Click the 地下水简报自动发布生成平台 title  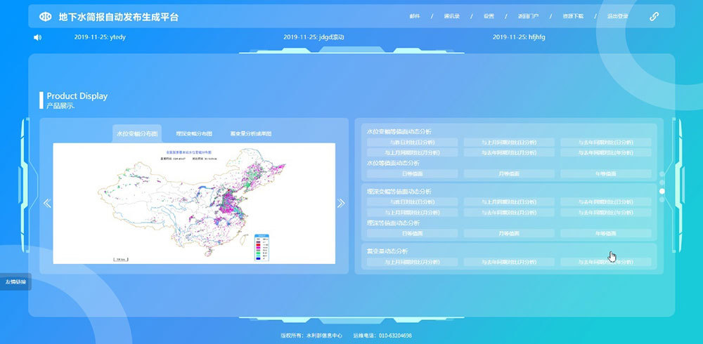pyautogui.click(x=119, y=17)
